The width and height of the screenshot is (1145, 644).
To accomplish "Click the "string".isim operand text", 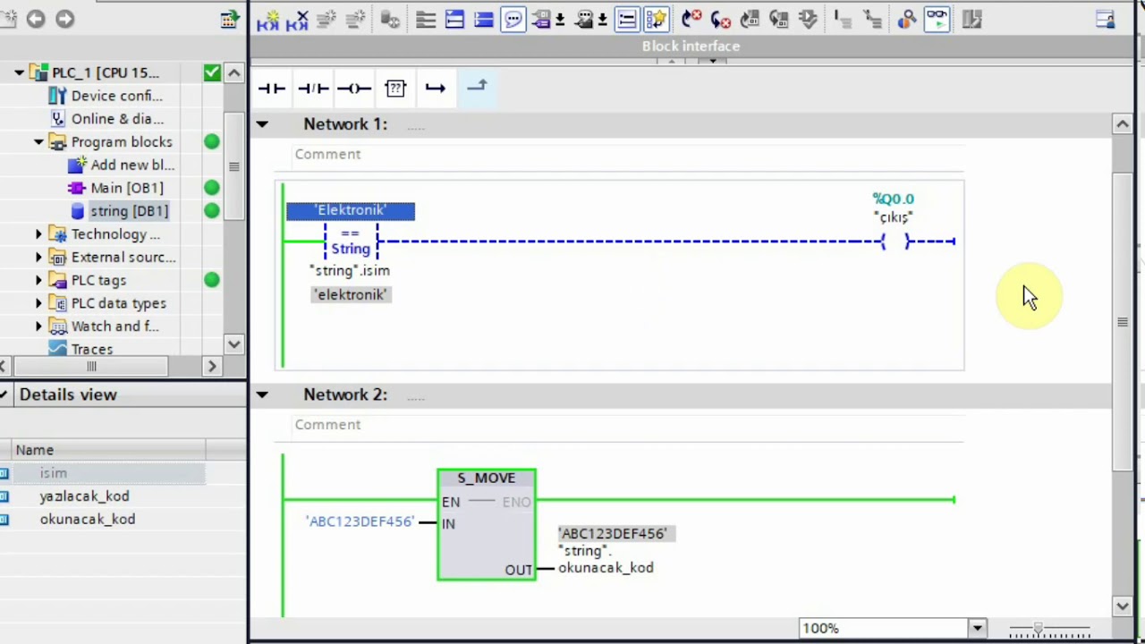I will click(x=350, y=270).
